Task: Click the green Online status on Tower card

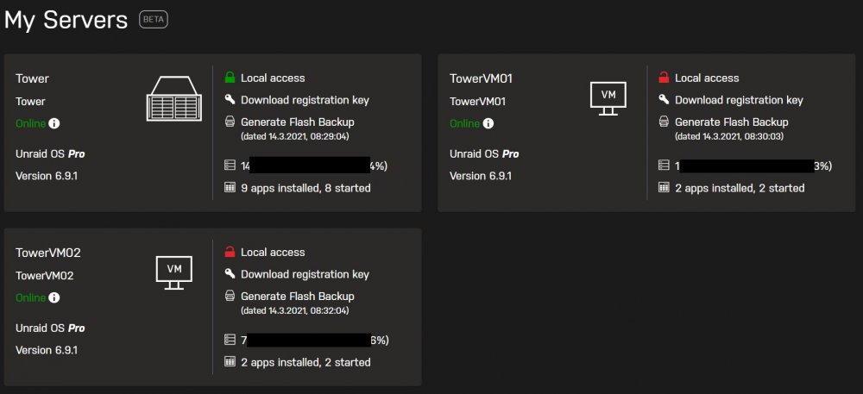Action: [30, 123]
